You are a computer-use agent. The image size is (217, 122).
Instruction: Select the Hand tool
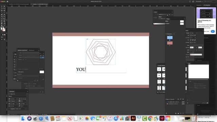2,25
